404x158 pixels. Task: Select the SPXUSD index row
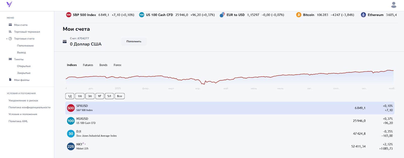[x=230, y=108]
